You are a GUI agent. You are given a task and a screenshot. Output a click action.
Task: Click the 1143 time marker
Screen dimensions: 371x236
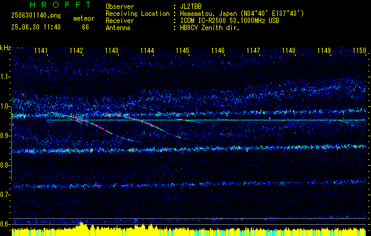pyautogui.click(x=111, y=50)
